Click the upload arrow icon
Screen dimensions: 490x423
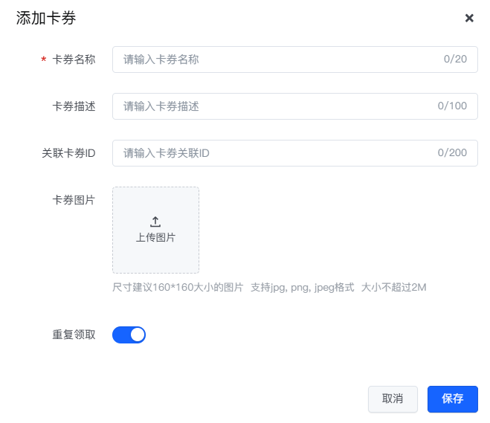tap(155, 222)
